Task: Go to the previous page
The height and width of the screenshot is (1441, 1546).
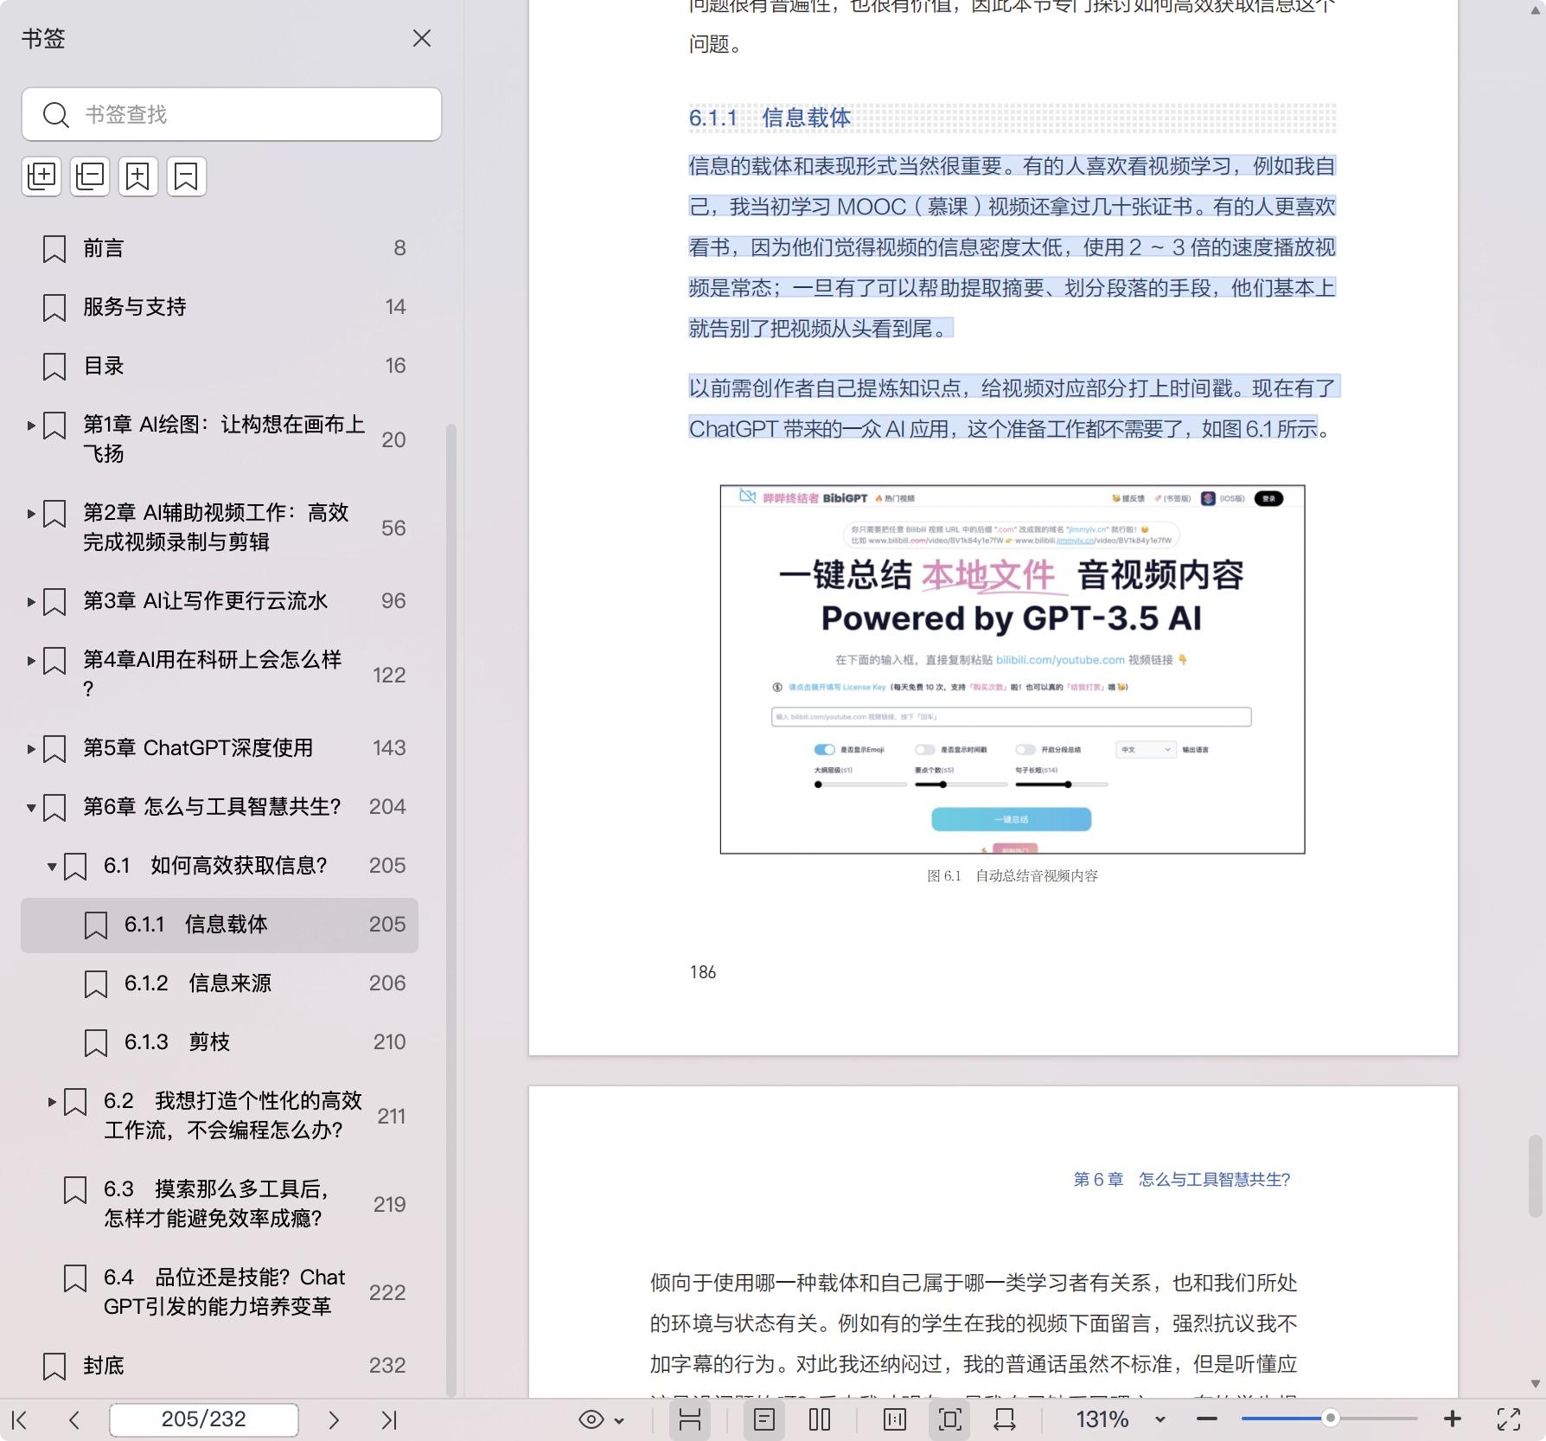Action: pos(74,1419)
